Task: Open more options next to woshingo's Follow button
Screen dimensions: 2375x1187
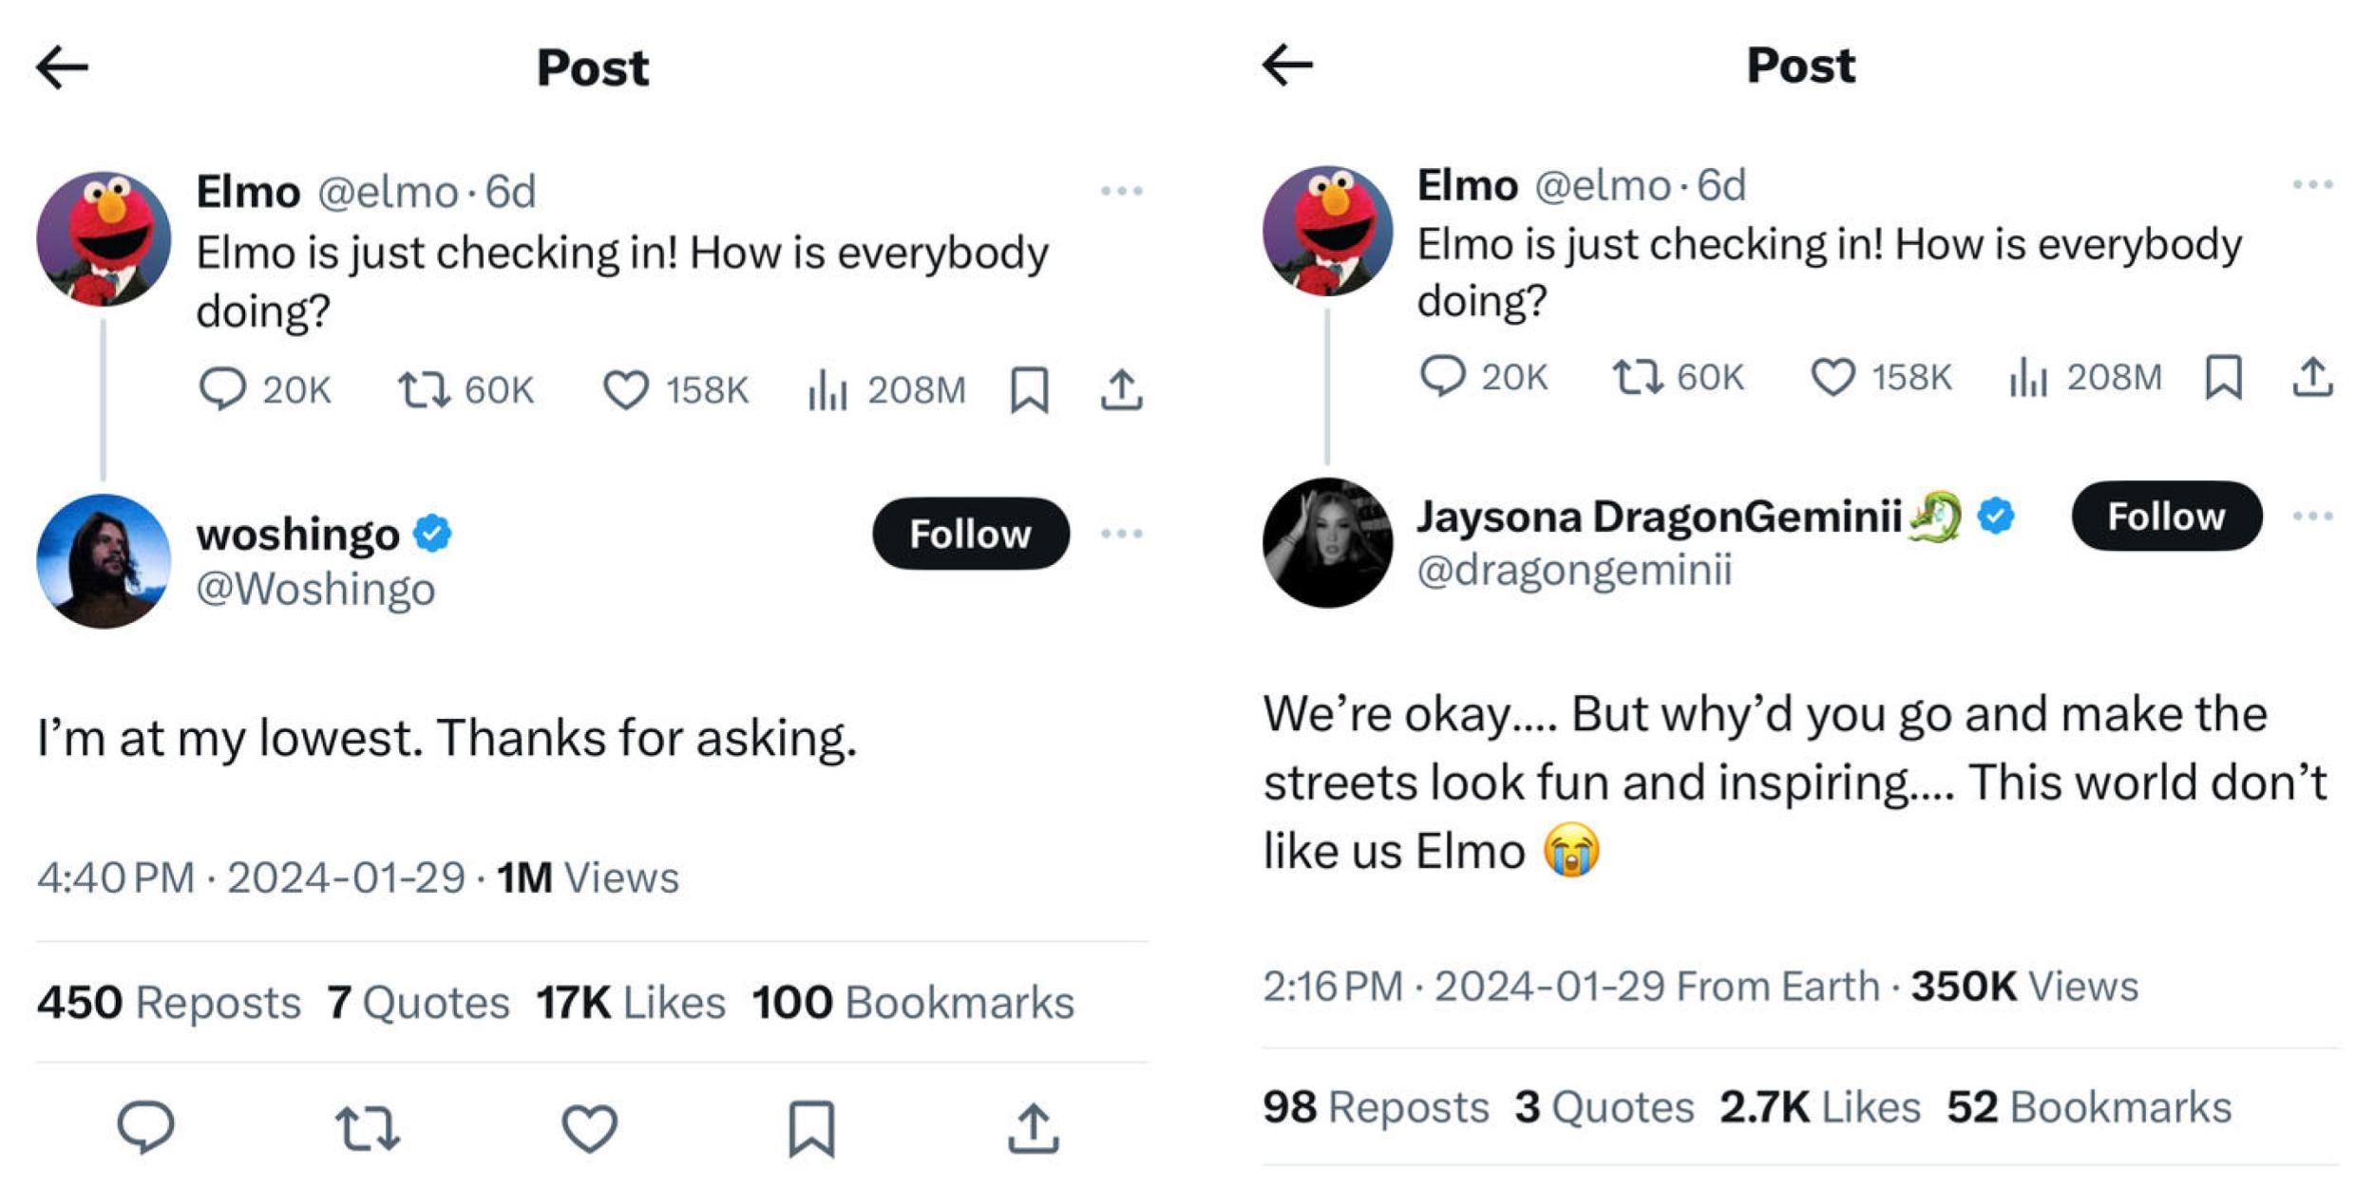Action: pos(1127,534)
